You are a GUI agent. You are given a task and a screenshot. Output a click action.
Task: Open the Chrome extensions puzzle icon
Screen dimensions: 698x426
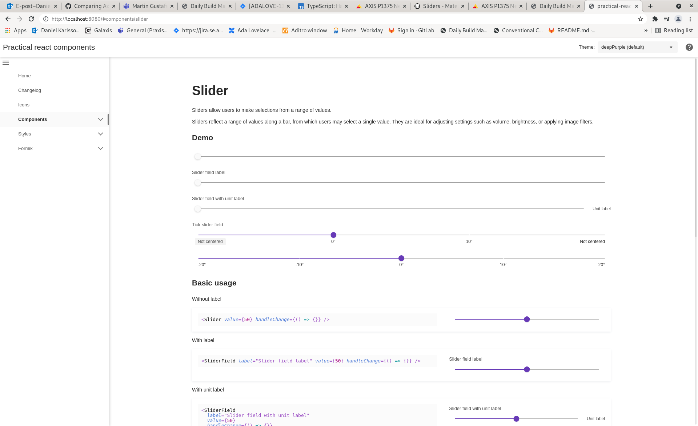655,19
